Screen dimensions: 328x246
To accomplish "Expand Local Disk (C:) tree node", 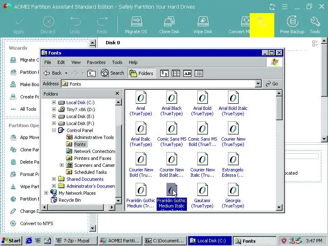I will [x=54, y=102].
